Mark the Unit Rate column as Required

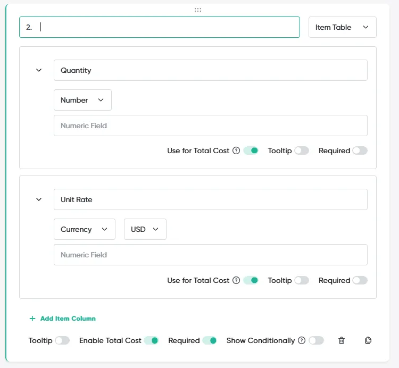click(360, 280)
